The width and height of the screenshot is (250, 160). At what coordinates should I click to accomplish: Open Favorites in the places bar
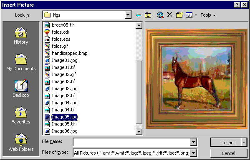[21, 115]
